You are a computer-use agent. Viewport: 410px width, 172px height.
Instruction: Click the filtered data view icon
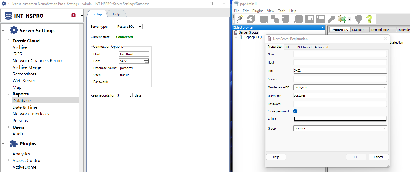pyautogui.click(x=320, y=19)
